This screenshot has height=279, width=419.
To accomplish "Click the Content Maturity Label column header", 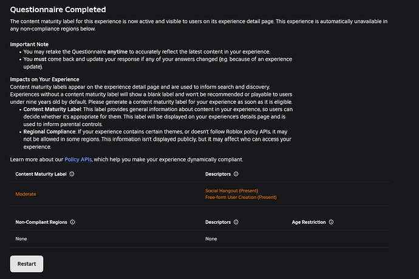I will point(41,174).
